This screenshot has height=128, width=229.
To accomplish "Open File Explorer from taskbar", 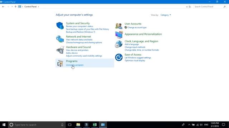I will pyautogui.click(x=78, y=125).
